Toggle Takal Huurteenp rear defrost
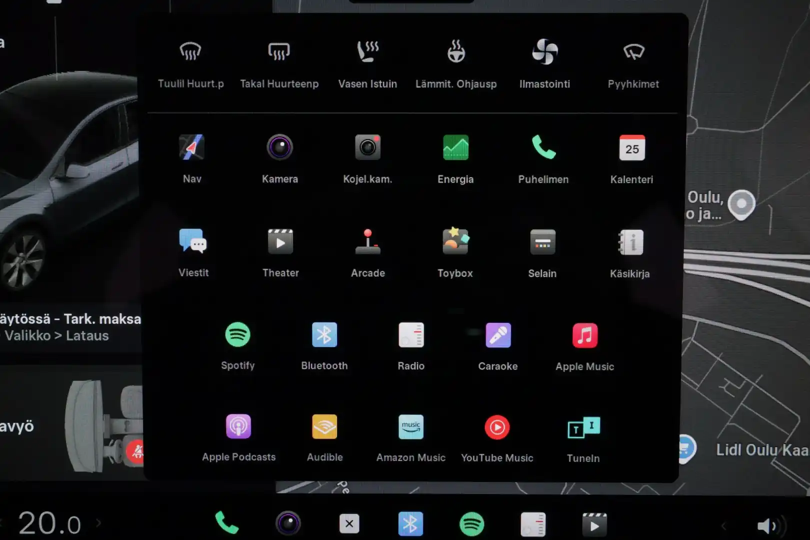 279,64
